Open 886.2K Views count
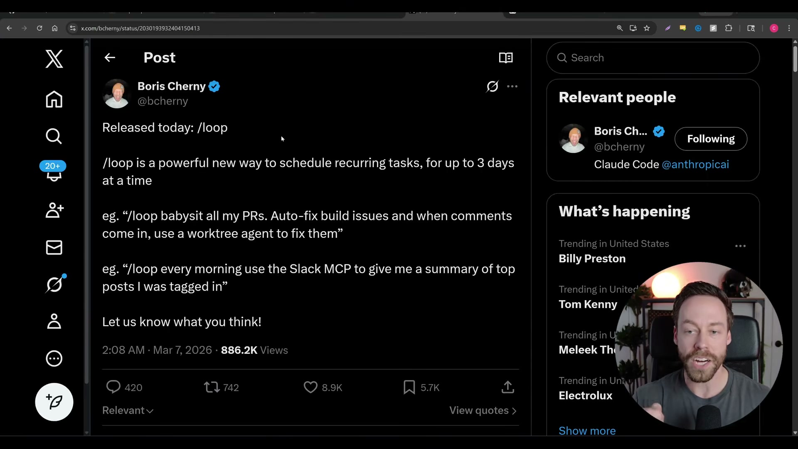The height and width of the screenshot is (449, 798). [x=254, y=350]
